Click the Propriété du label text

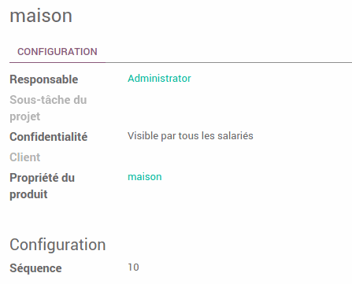tap(43, 178)
